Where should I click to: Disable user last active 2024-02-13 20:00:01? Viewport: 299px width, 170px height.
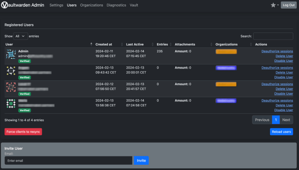coord(284,77)
